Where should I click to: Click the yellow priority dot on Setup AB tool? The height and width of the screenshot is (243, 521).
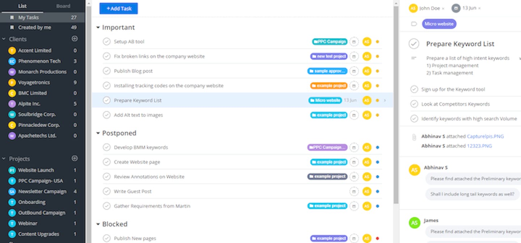(377, 42)
